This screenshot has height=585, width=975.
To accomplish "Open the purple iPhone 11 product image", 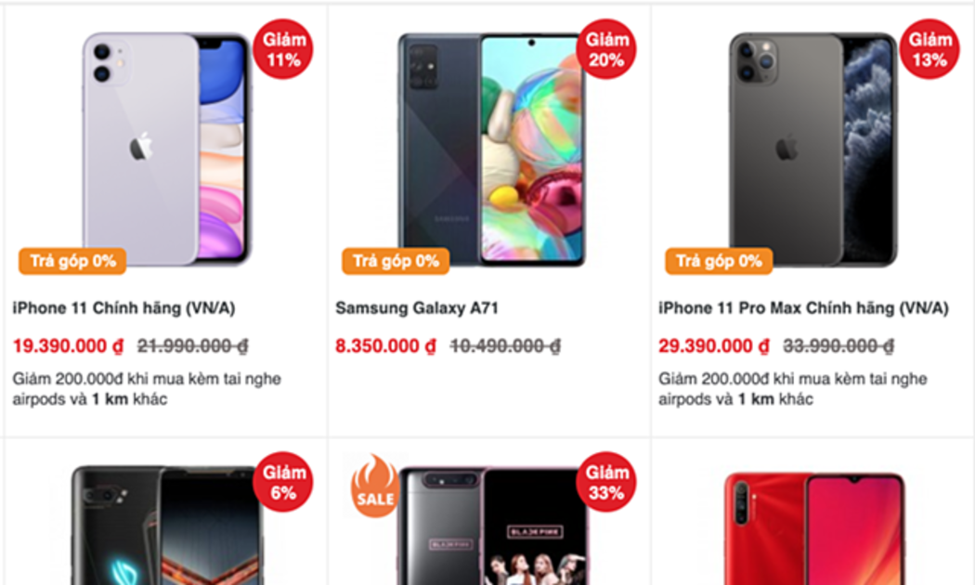I will (x=166, y=149).
